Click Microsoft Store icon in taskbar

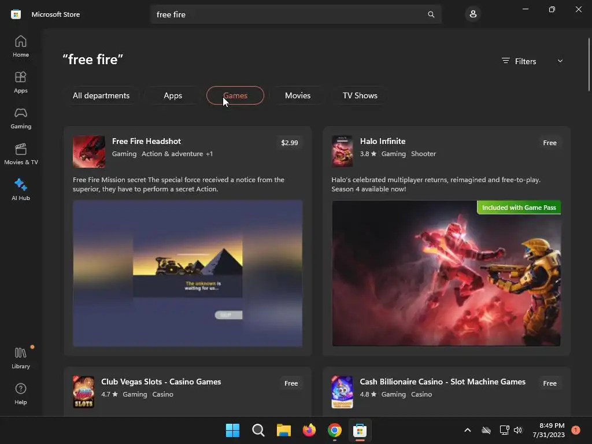[x=360, y=430]
